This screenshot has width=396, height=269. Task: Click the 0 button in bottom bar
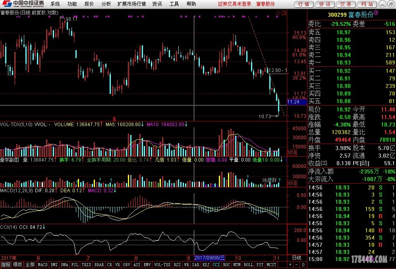pos(303,265)
